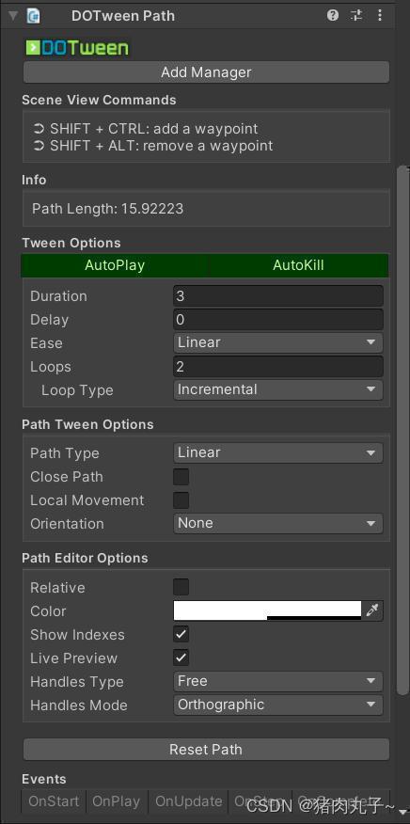This screenshot has width=410, height=824.
Task: Select the OnUpdate event tab
Action: [188, 801]
